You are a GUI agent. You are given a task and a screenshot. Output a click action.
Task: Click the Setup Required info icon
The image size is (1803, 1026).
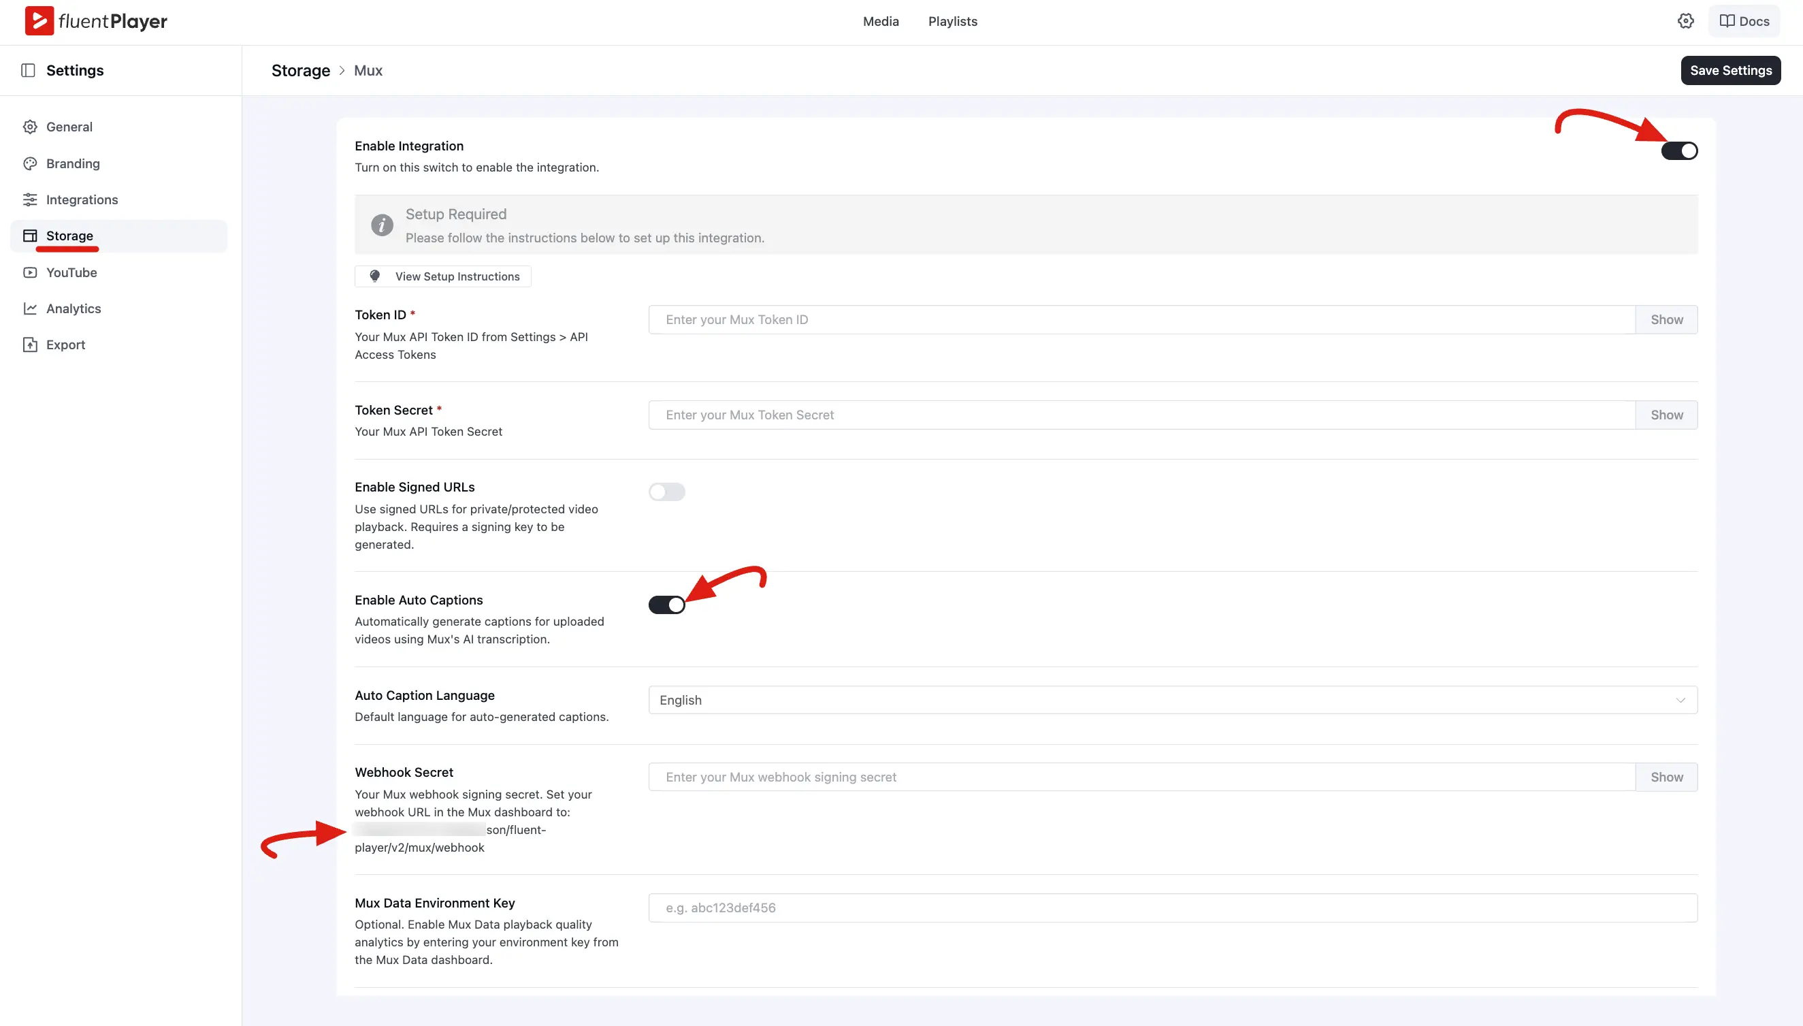382,225
